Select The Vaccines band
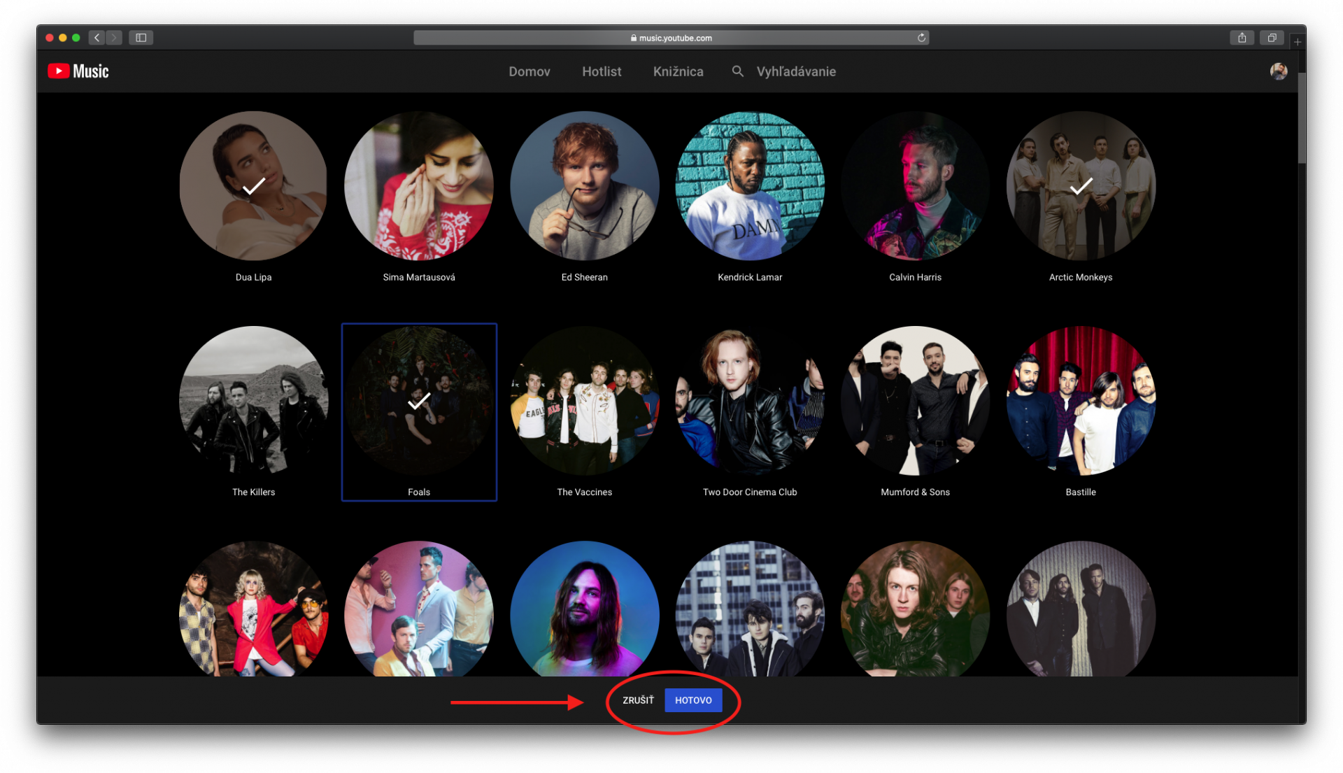 tap(585, 401)
